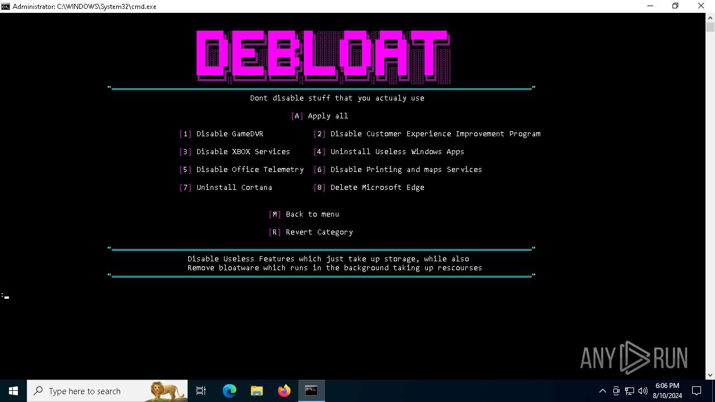Click the Disable GameDVR option
Screen dimensions: 715x402
[221, 134]
